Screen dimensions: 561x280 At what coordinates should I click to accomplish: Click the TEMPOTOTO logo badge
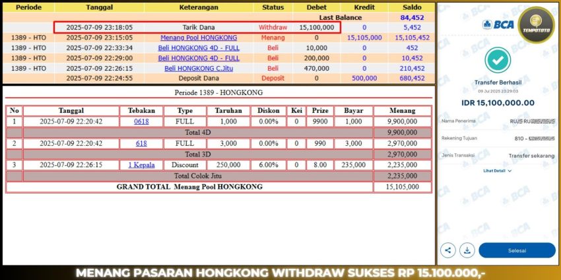coord(536,25)
